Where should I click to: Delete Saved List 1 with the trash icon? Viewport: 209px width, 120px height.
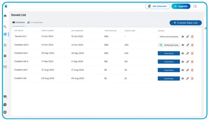coord(192,37)
